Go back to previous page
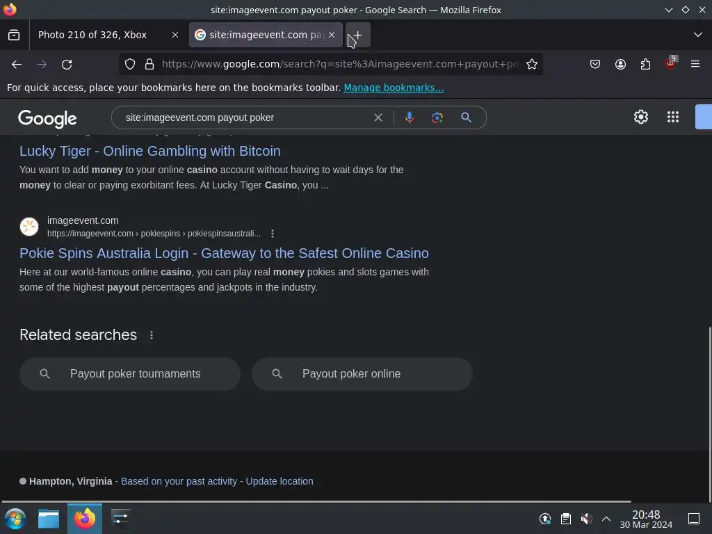The width and height of the screenshot is (712, 534). coord(17,65)
